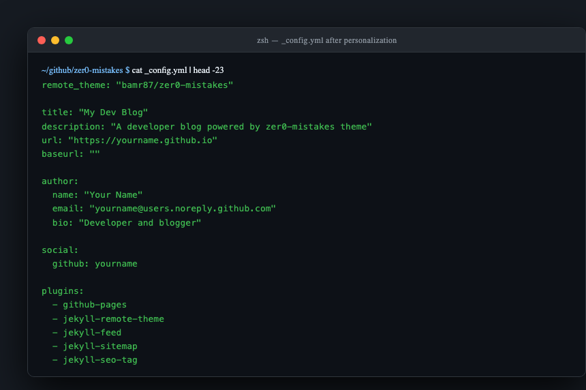This screenshot has width=586, height=390.
Task: Select the command 'cat _config.yml | head -23'
Action: coord(178,70)
